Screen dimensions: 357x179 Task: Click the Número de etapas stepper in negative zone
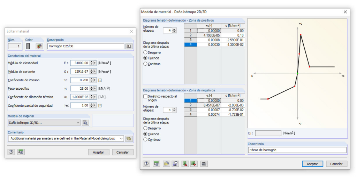(x=174, y=110)
